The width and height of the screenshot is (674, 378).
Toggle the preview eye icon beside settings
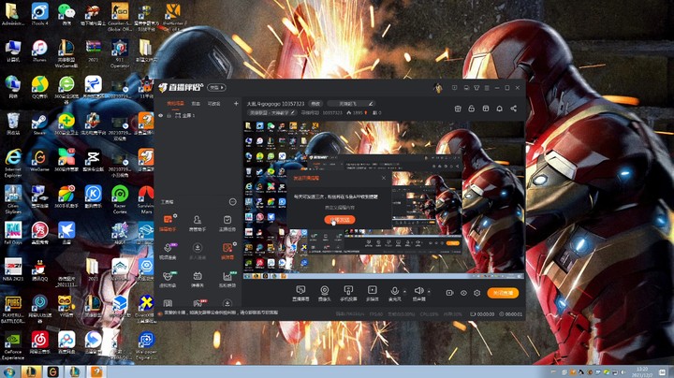tap(463, 293)
